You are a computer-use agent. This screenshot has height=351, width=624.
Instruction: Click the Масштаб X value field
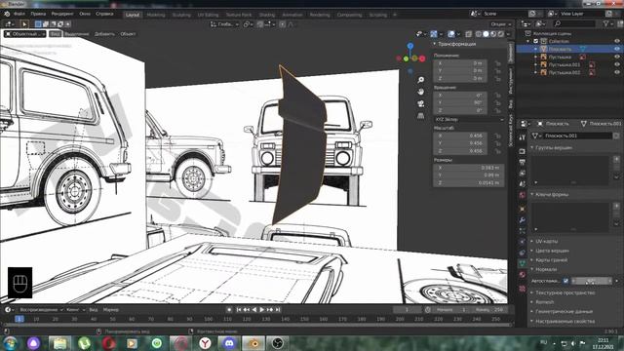coord(460,136)
